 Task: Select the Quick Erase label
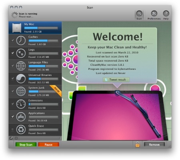click(x=36, y=126)
